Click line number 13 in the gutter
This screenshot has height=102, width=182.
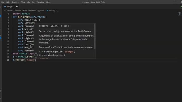click(8, 50)
